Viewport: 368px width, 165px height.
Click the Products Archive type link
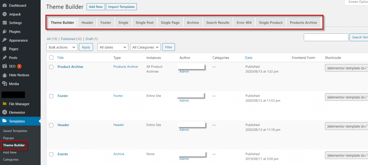coord(125,67)
